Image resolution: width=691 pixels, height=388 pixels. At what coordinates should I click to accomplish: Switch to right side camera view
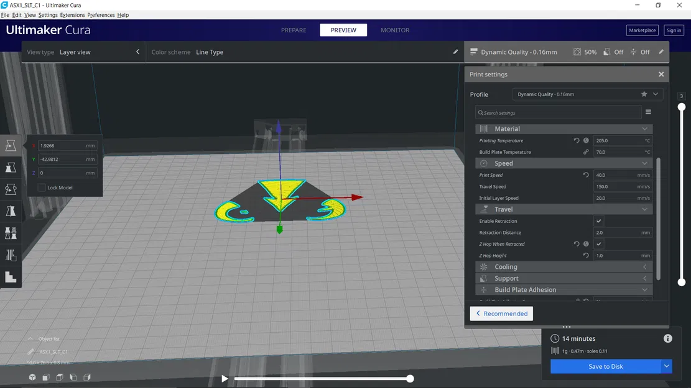click(87, 377)
